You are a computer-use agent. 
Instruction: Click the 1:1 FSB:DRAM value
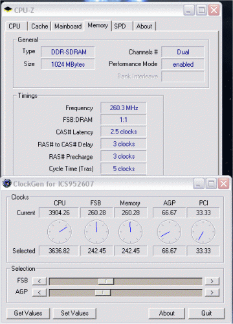[x=124, y=120]
